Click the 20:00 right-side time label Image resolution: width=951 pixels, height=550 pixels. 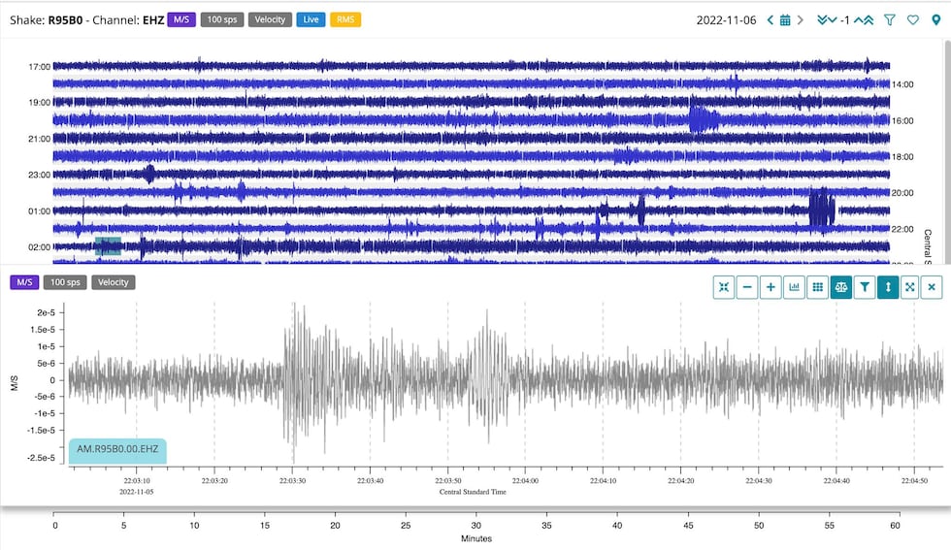click(902, 193)
